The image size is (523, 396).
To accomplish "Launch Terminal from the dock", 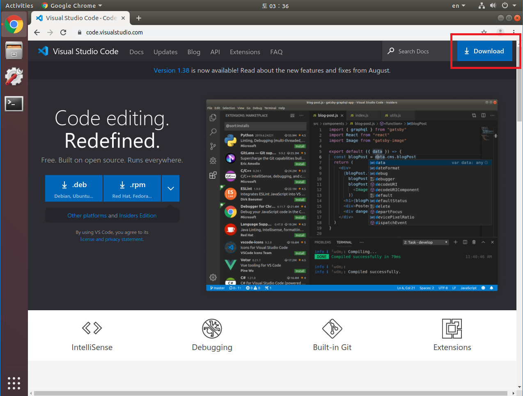I will click(14, 103).
